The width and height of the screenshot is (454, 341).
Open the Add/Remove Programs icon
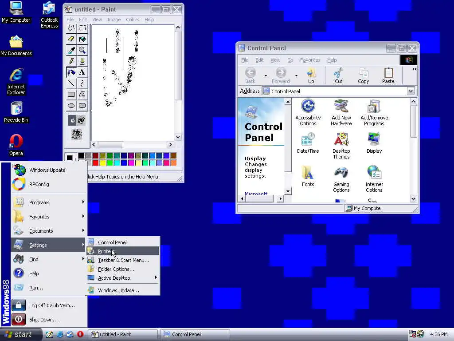pos(374,112)
